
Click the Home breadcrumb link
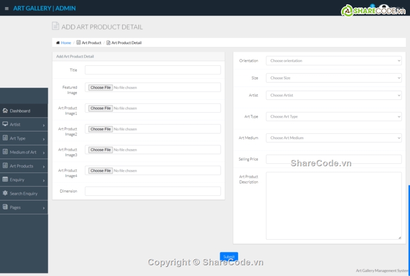(x=66, y=43)
